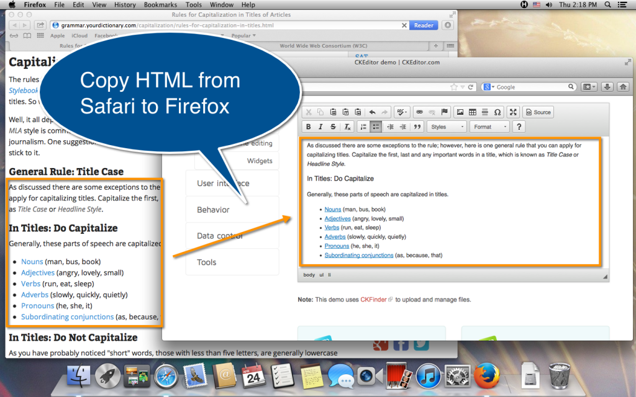Insert a horizontal line in the editor
Image resolution: width=636 pixels, height=397 pixels.
click(x=484, y=112)
